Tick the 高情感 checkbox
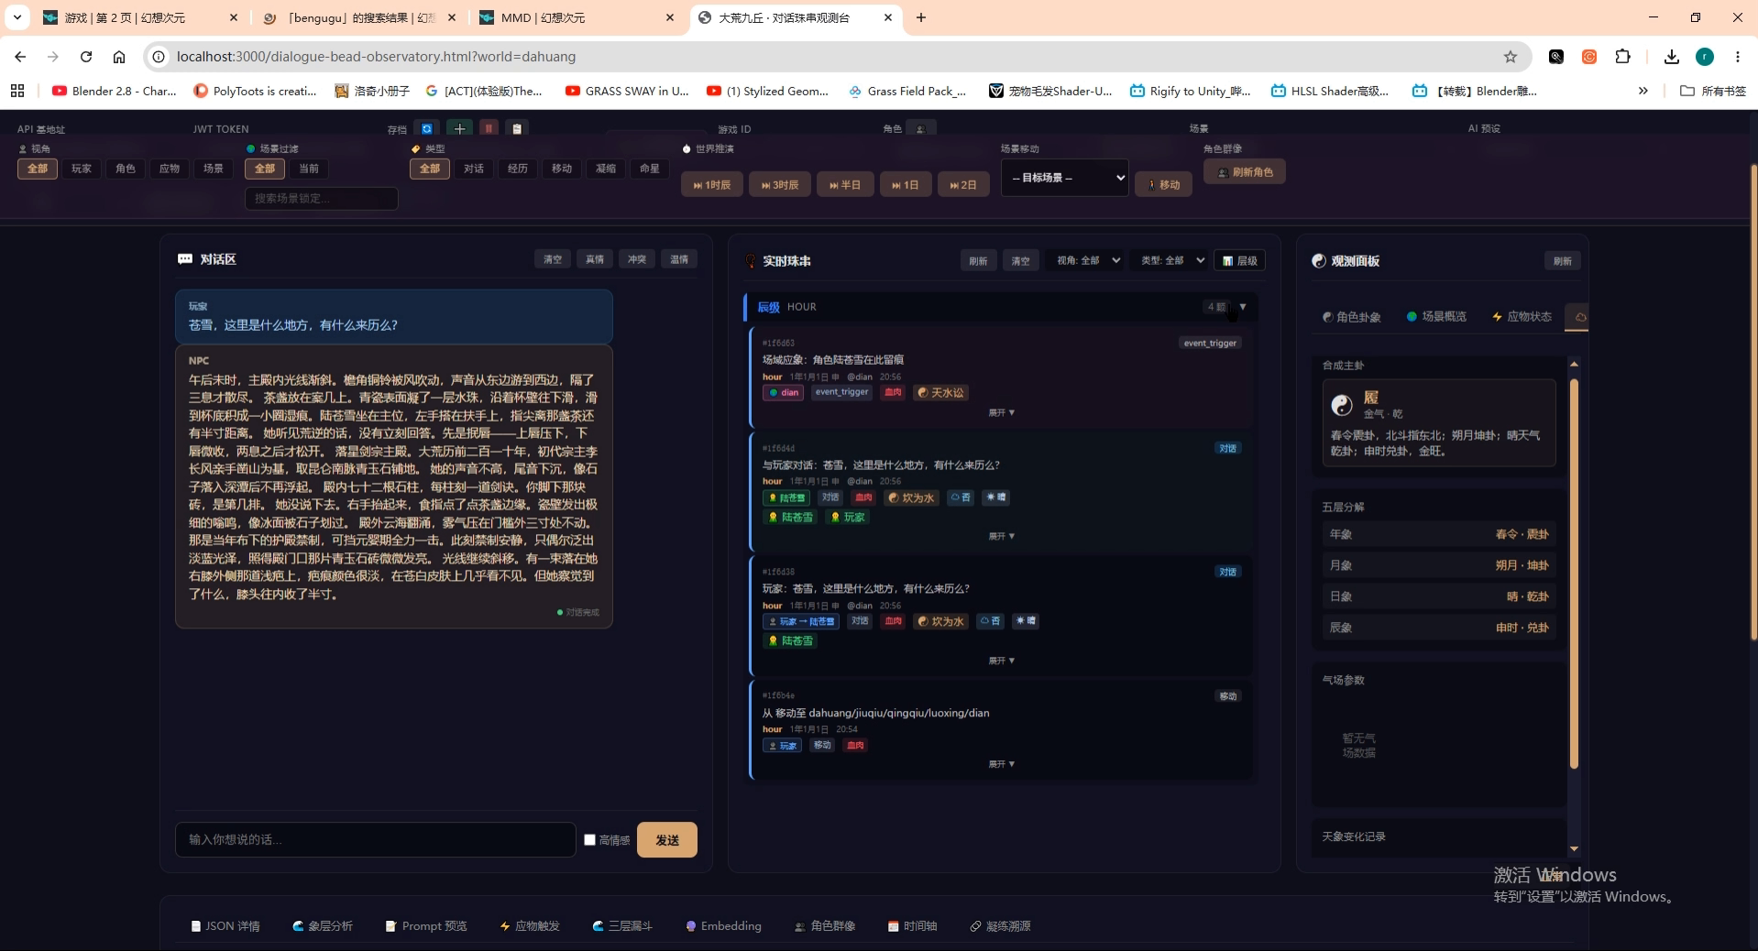Viewport: 1758px width, 951px height. pos(590,839)
